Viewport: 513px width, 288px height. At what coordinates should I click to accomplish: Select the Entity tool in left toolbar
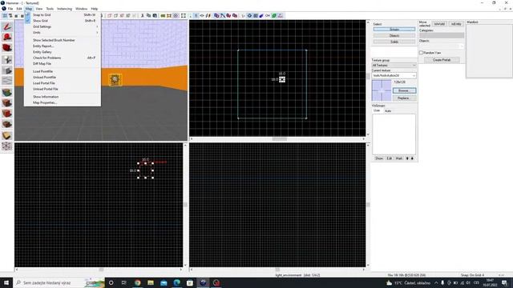[7, 59]
